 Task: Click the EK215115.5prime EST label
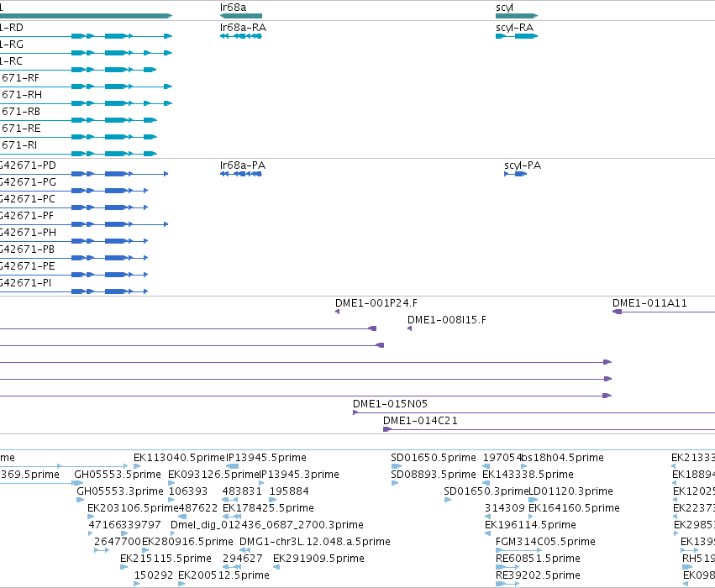coord(166,559)
